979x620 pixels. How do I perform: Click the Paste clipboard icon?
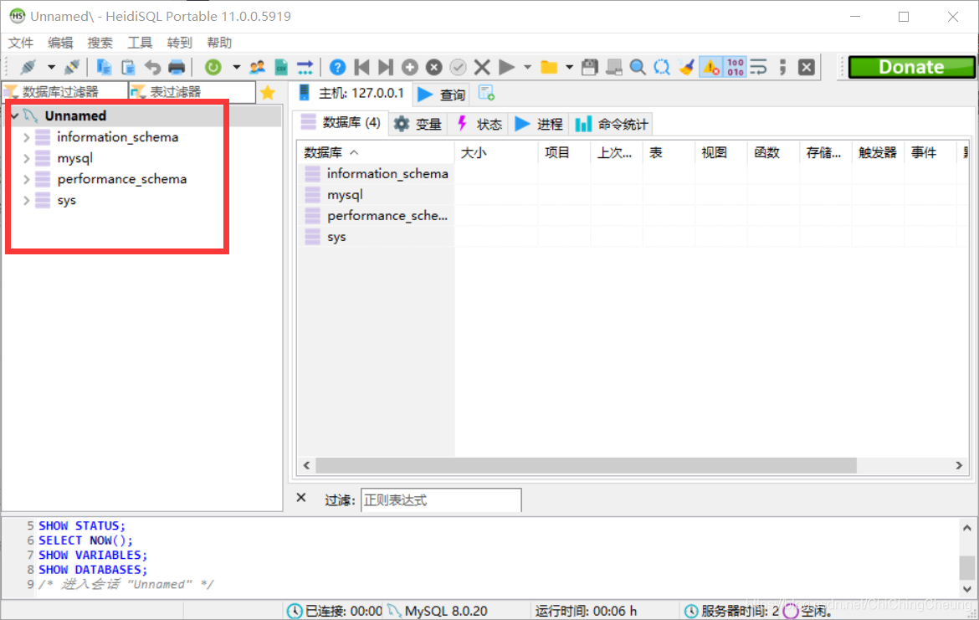click(128, 67)
